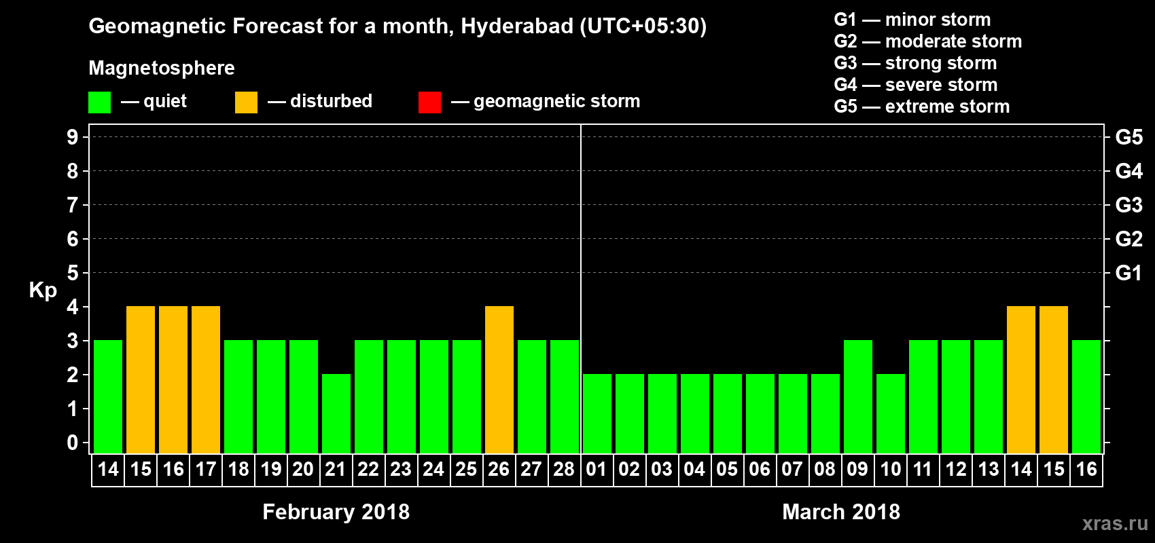Click the 'G2 — moderate storm' legend text
1155x543 pixels.
[x=928, y=41]
